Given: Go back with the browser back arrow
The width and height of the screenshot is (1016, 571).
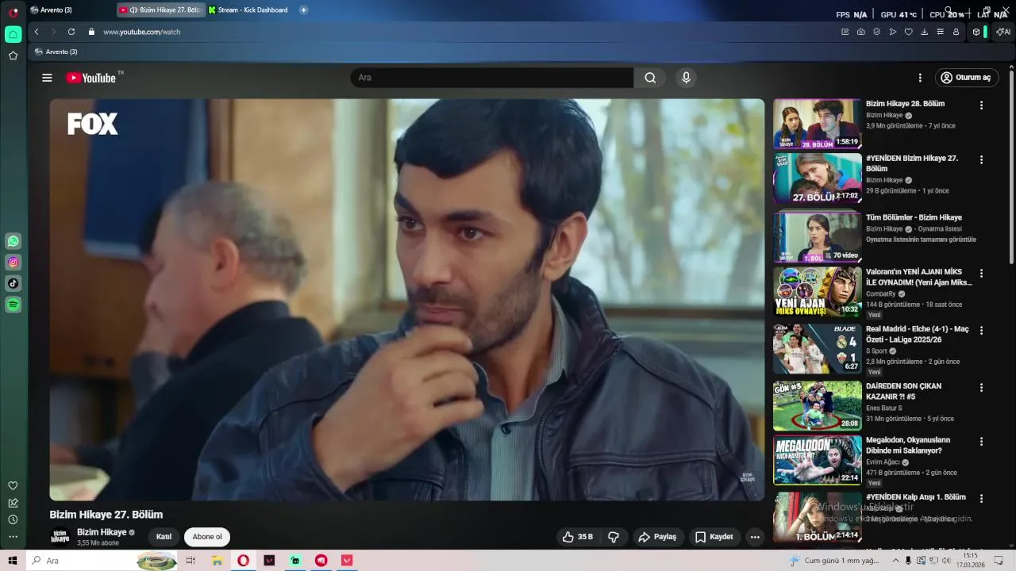Looking at the screenshot, I should point(37,32).
